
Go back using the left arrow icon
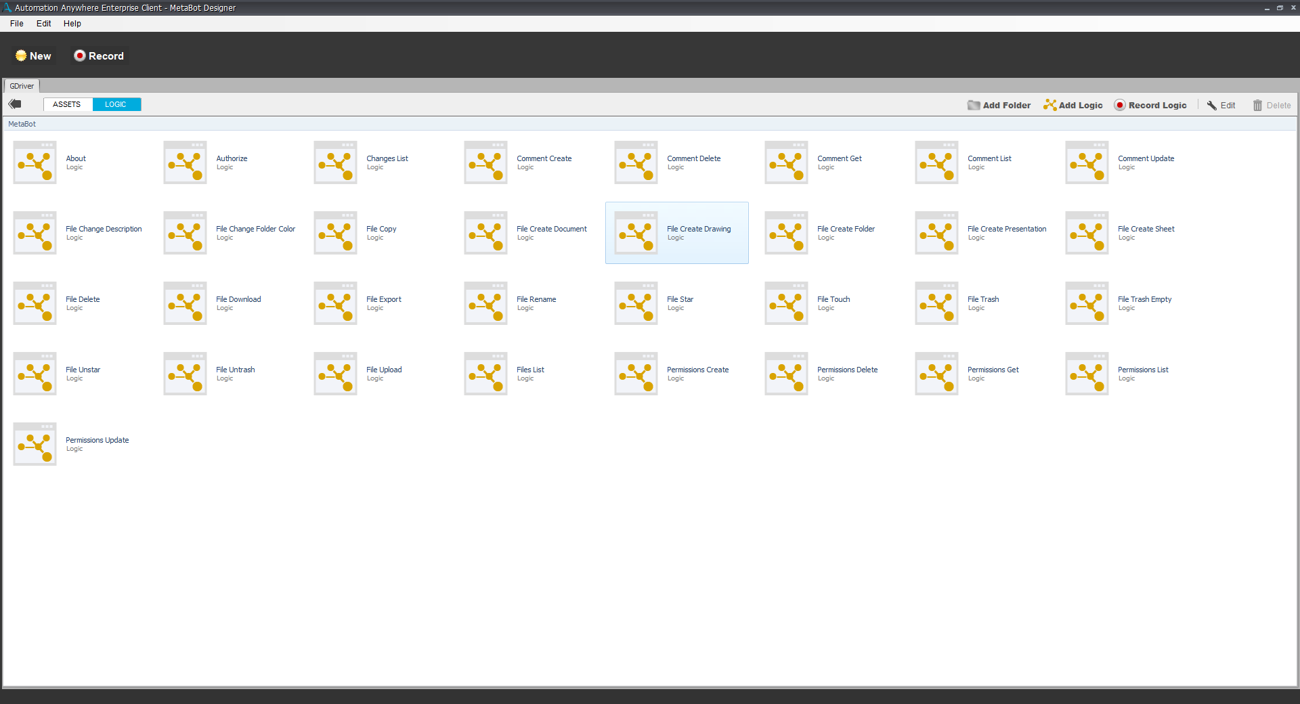(15, 104)
